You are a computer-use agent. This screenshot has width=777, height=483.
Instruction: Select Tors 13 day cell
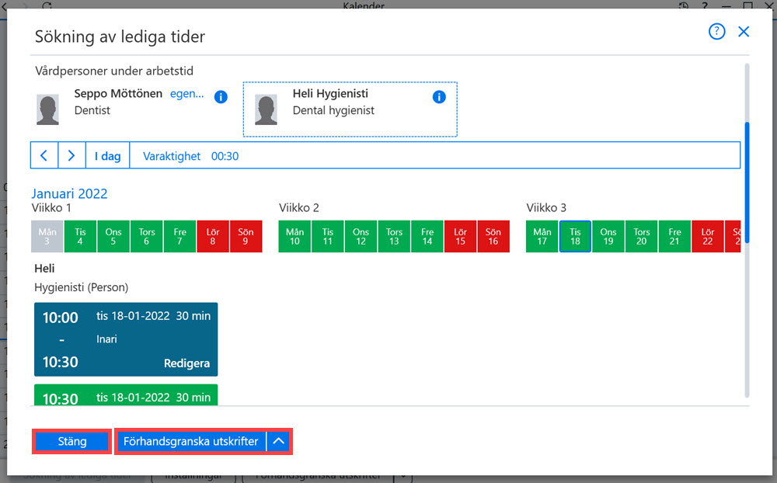click(x=394, y=236)
